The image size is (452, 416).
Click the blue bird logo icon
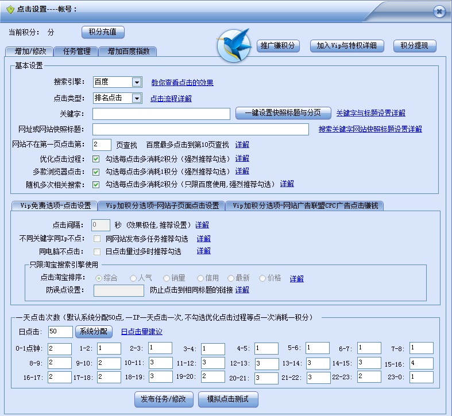click(234, 45)
